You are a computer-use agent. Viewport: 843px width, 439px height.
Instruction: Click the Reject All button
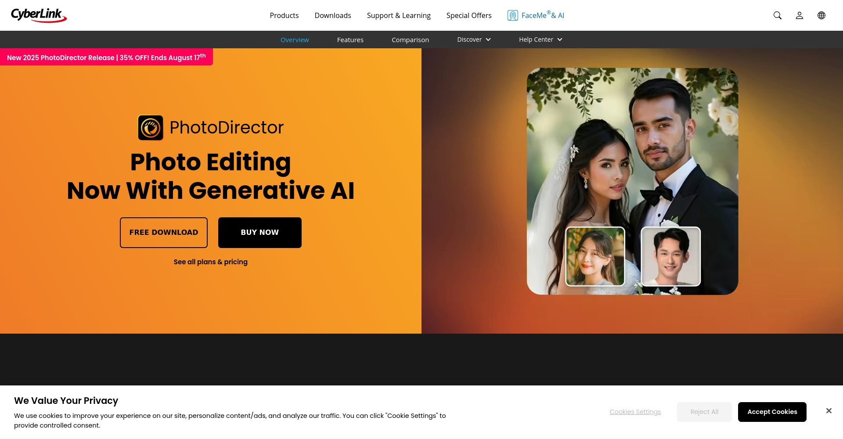pos(704,412)
